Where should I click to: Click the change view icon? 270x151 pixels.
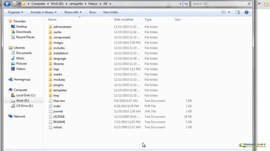click(224, 12)
